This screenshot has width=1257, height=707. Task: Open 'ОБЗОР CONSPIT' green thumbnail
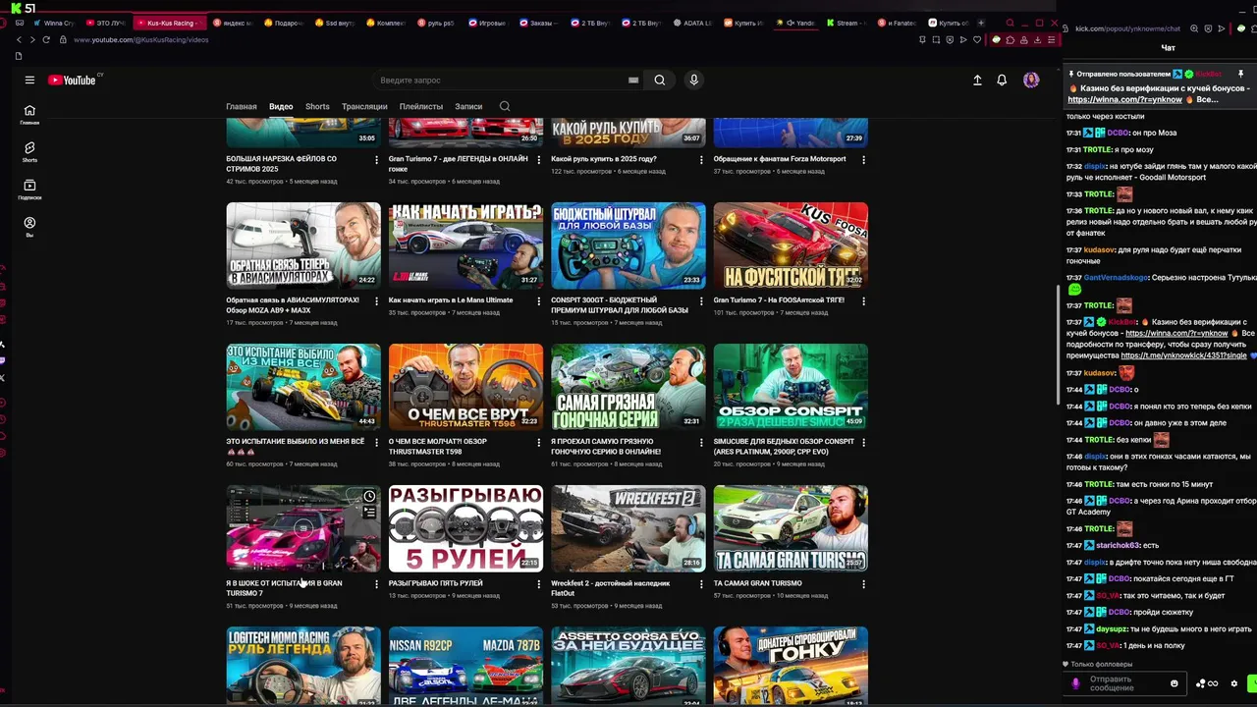(791, 387)
